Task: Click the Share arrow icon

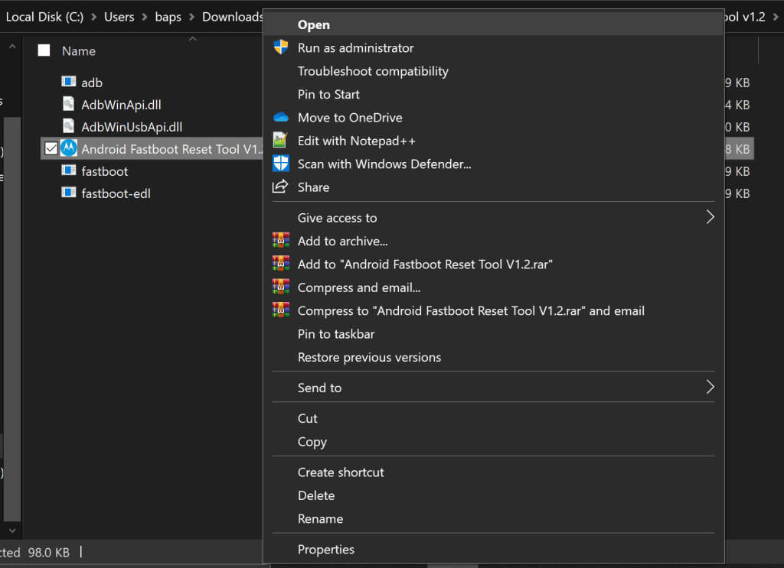Action: [280, 187]
